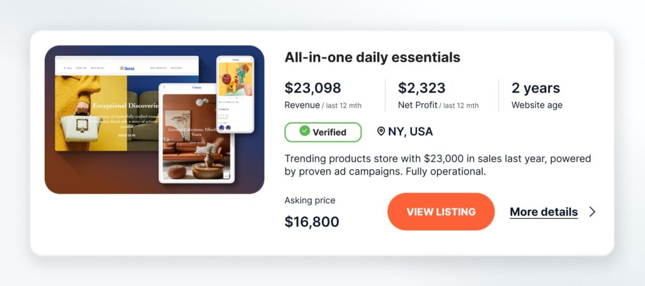645x286 pixels.
Task: Click the 2 years website age
Action: tap(535, 88)
